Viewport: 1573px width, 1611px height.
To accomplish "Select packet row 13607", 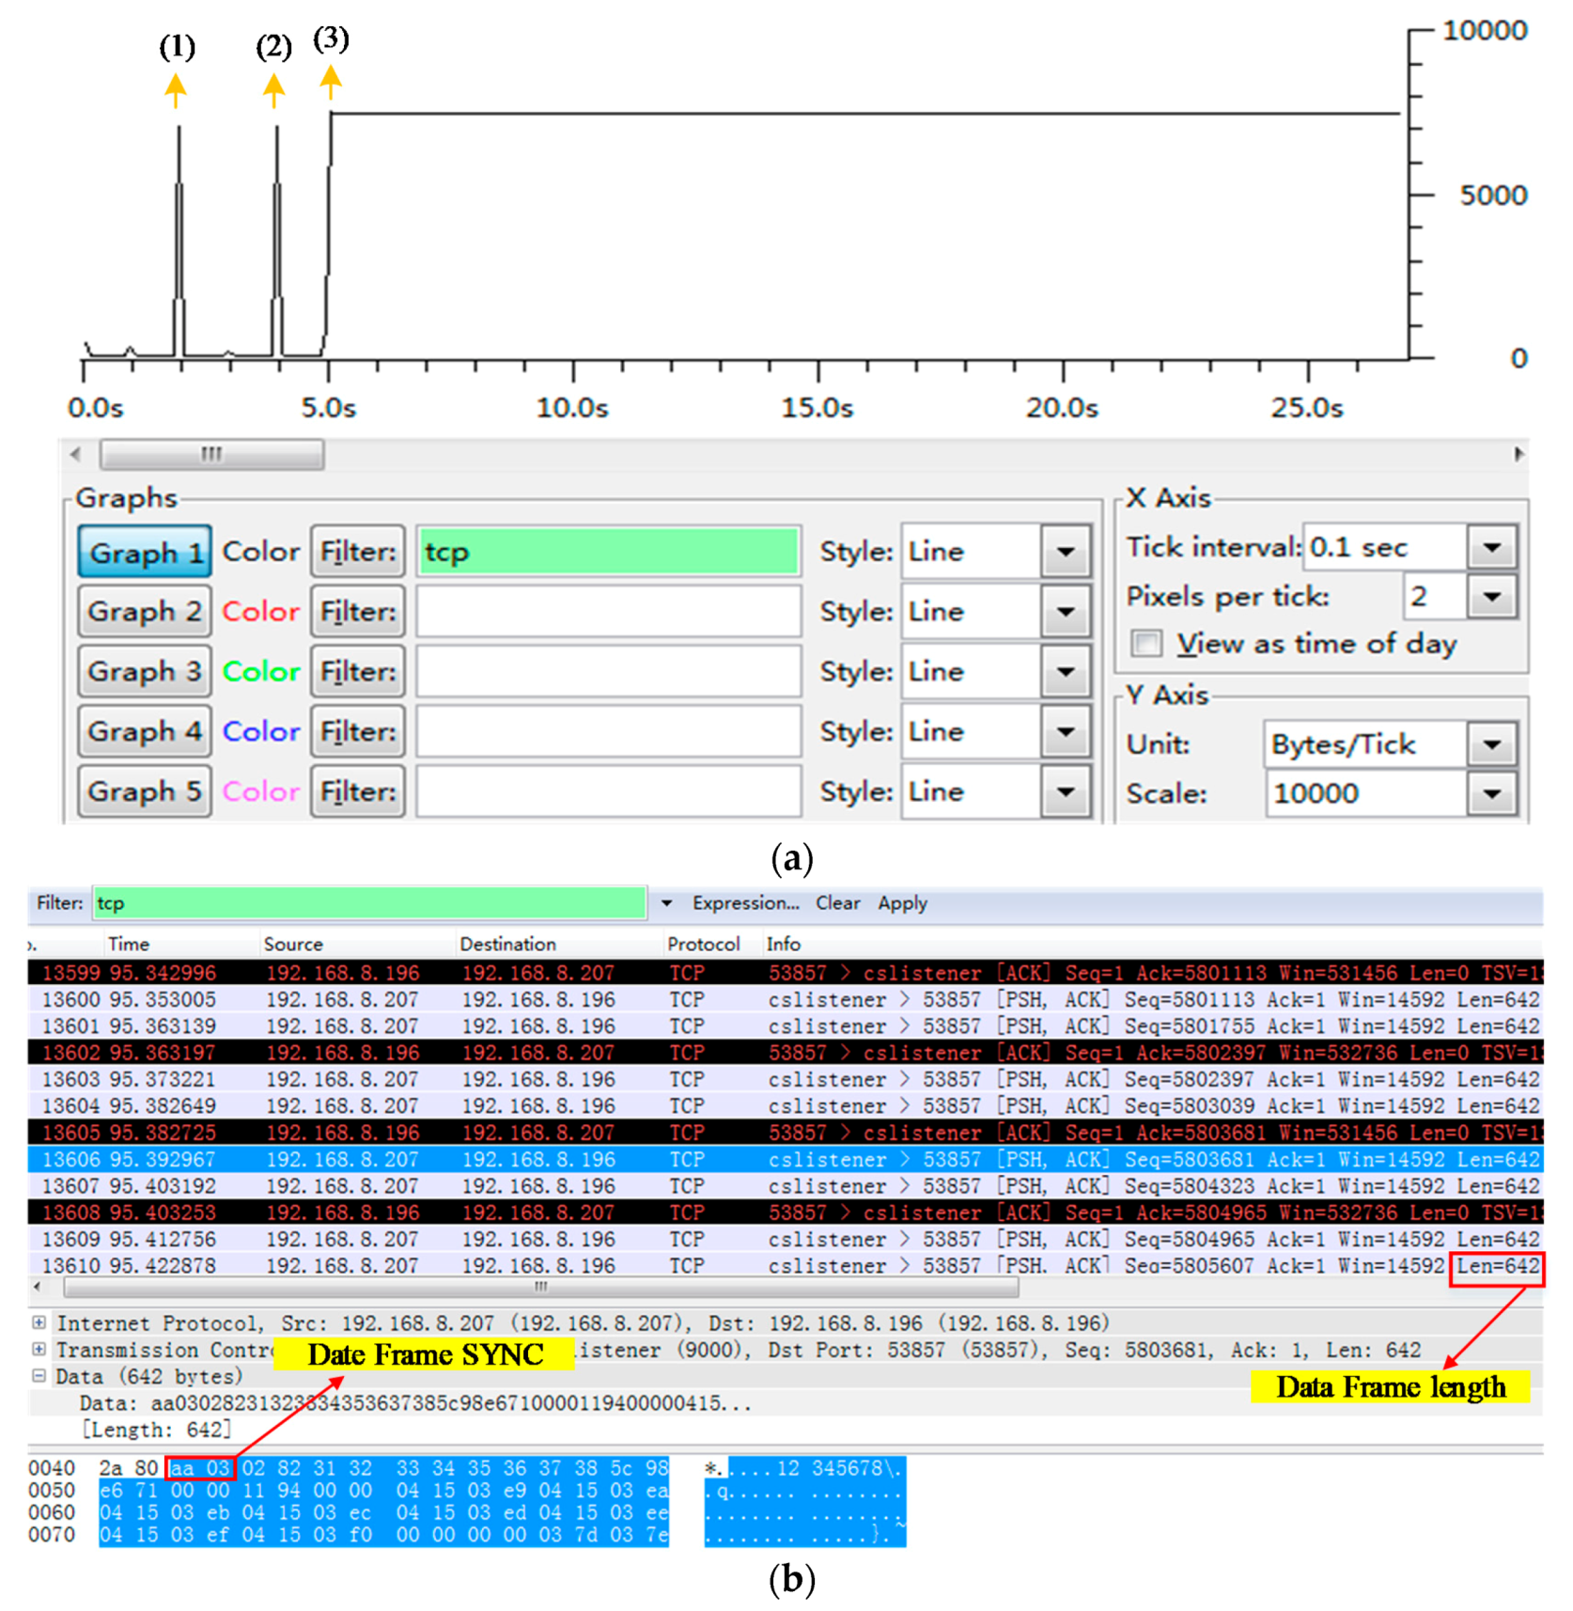I will point(786,1185).
